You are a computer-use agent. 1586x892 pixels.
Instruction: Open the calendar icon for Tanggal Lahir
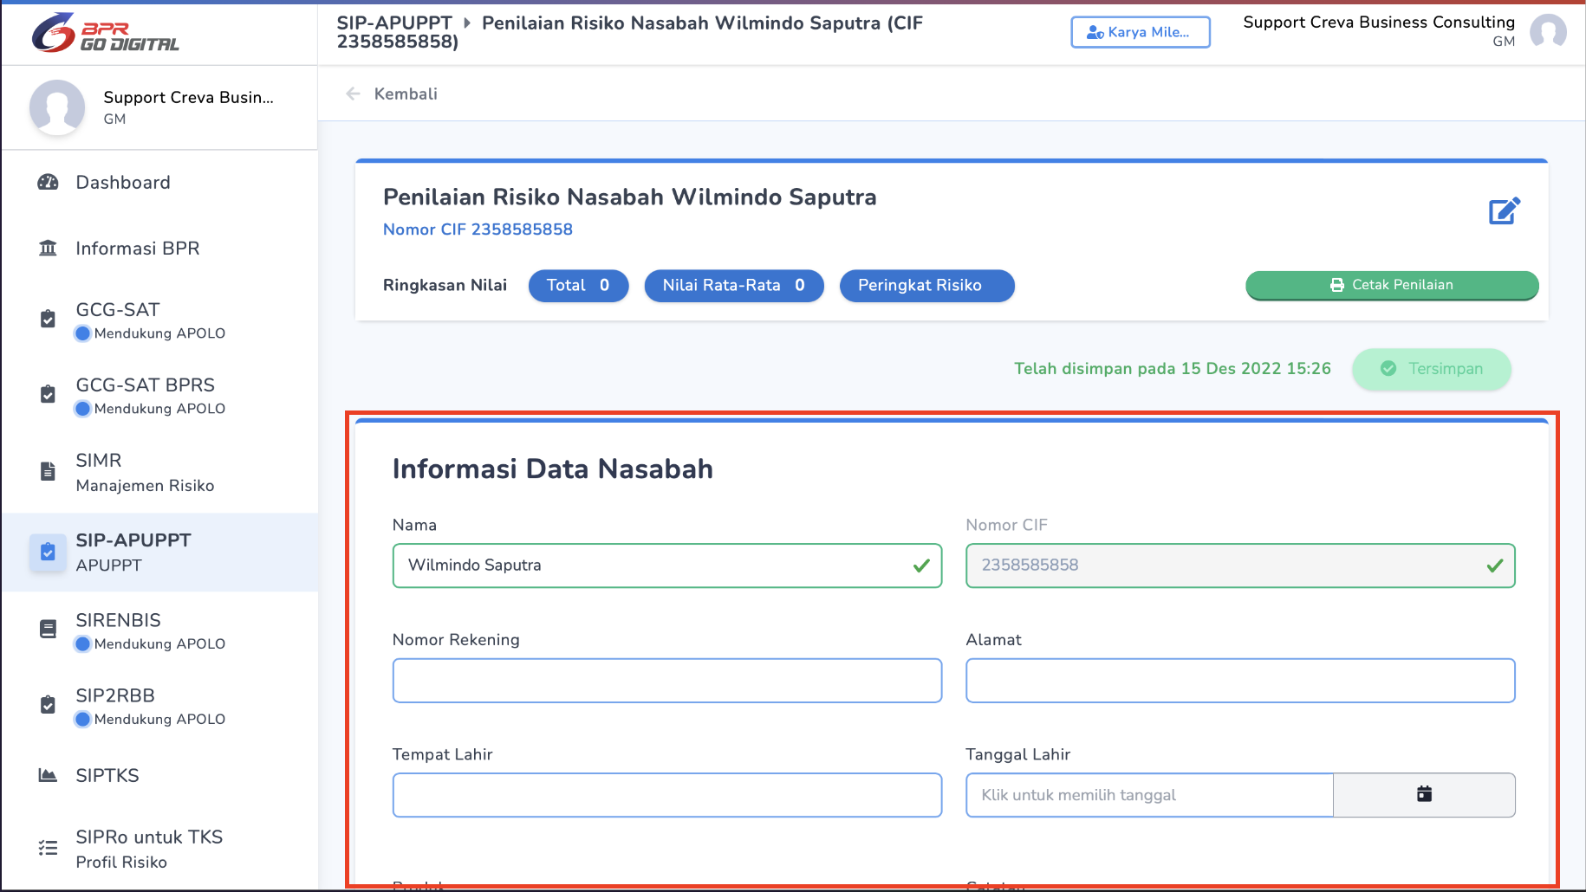(1424, 794)
